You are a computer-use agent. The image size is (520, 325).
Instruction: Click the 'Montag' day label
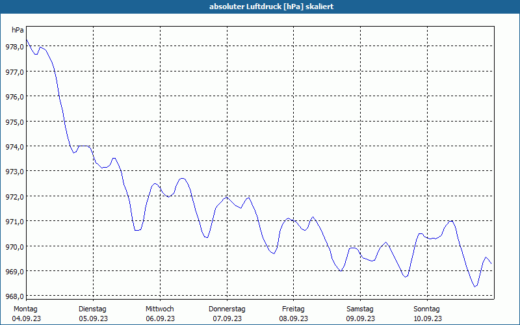25,309
